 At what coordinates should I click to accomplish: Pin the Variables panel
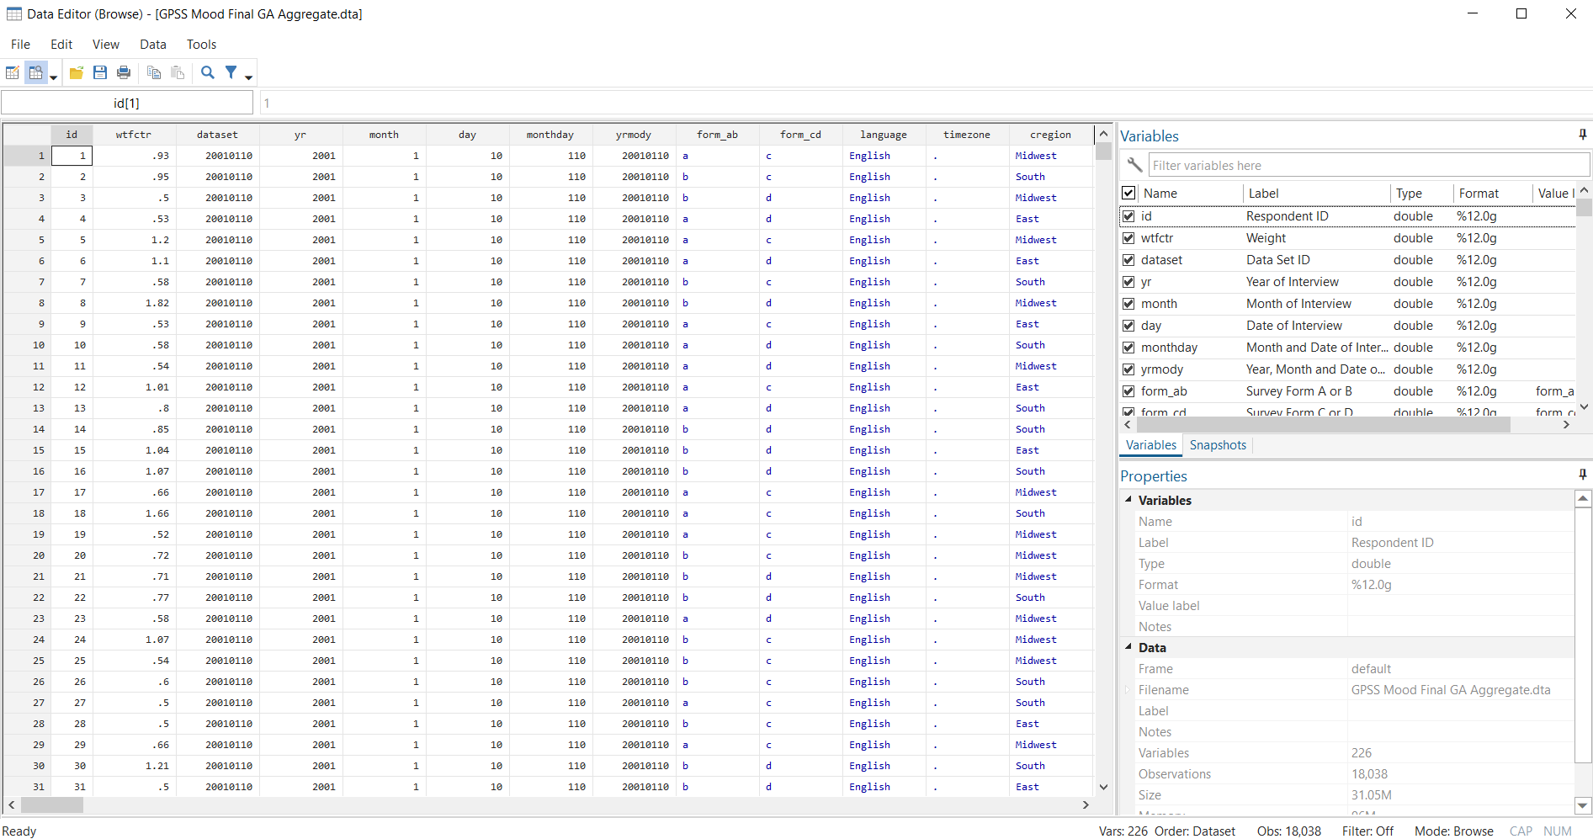point(1583,135)
